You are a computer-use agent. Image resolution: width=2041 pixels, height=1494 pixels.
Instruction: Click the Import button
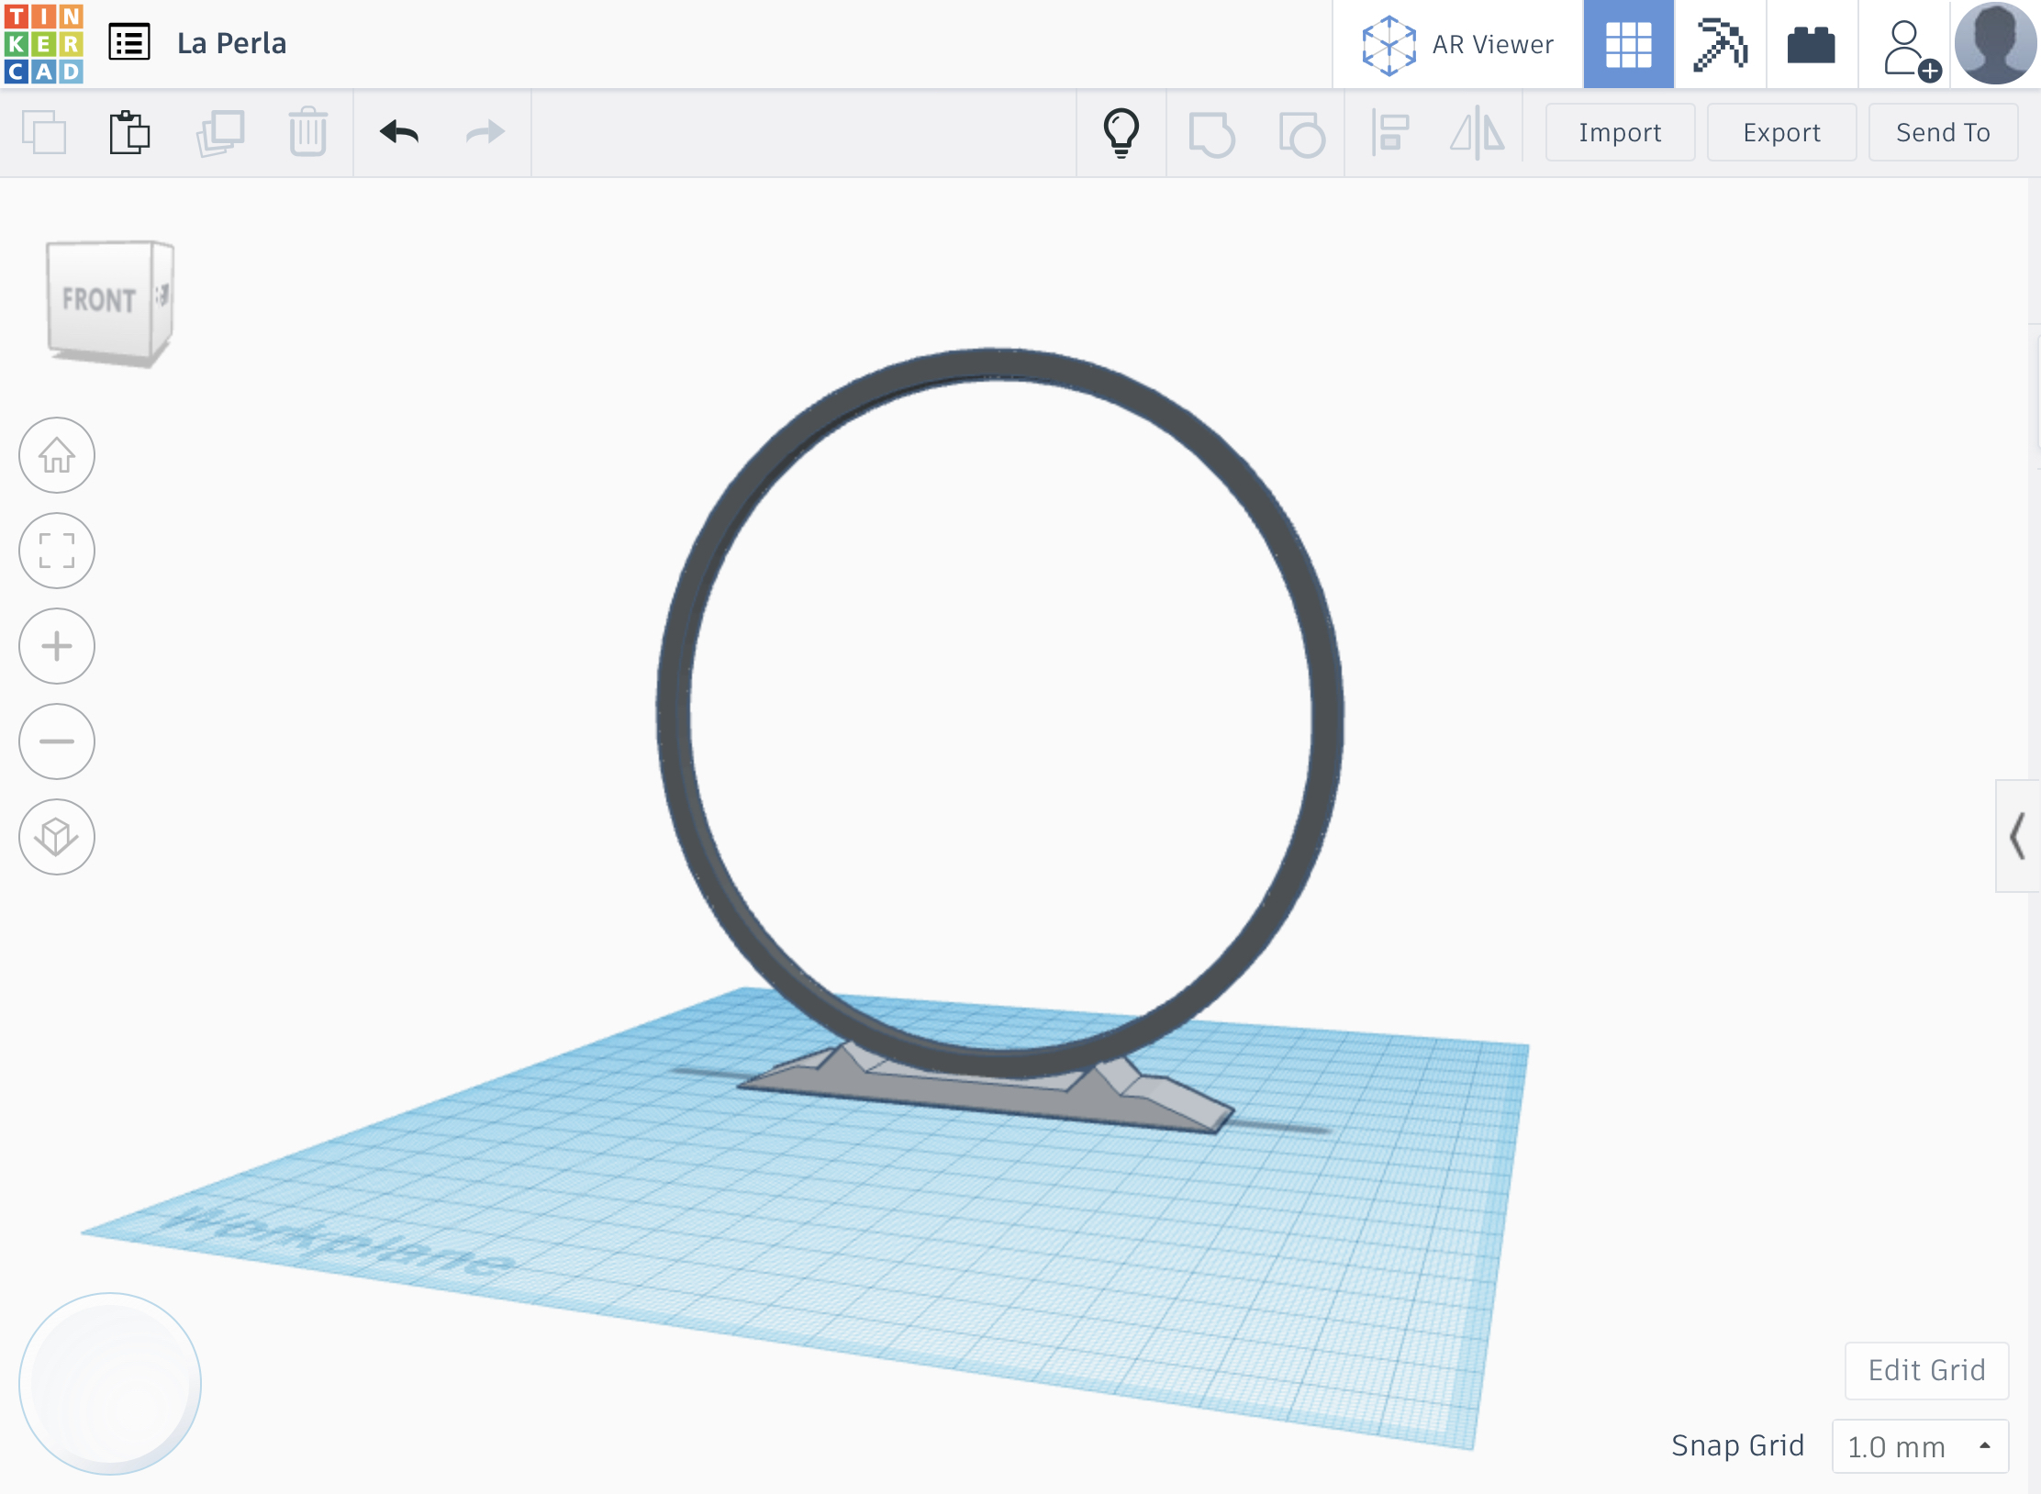pyautogui.click(x=1620, y=133)
